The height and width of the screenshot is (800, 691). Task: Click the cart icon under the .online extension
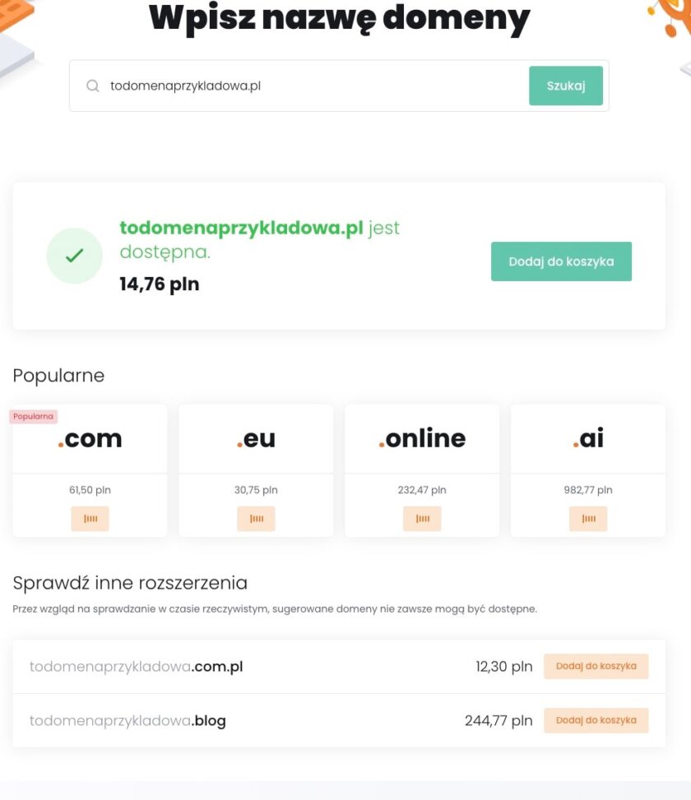click(422, 518)
